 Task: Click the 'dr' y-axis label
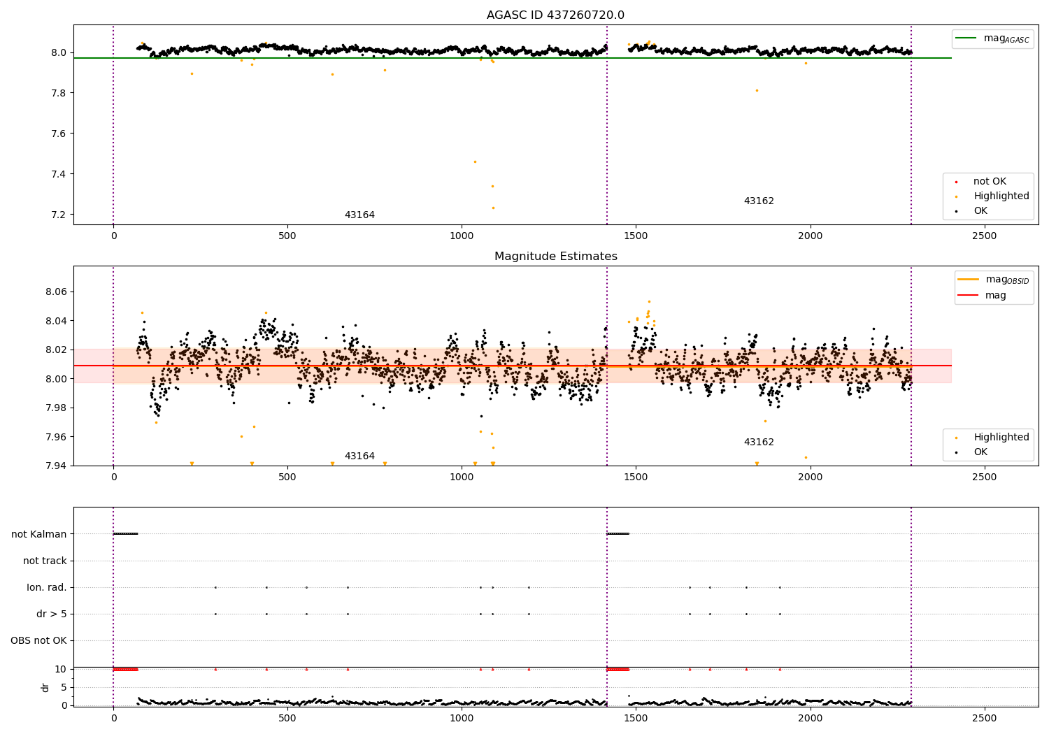pyautogui.click(x=45, y=687)
